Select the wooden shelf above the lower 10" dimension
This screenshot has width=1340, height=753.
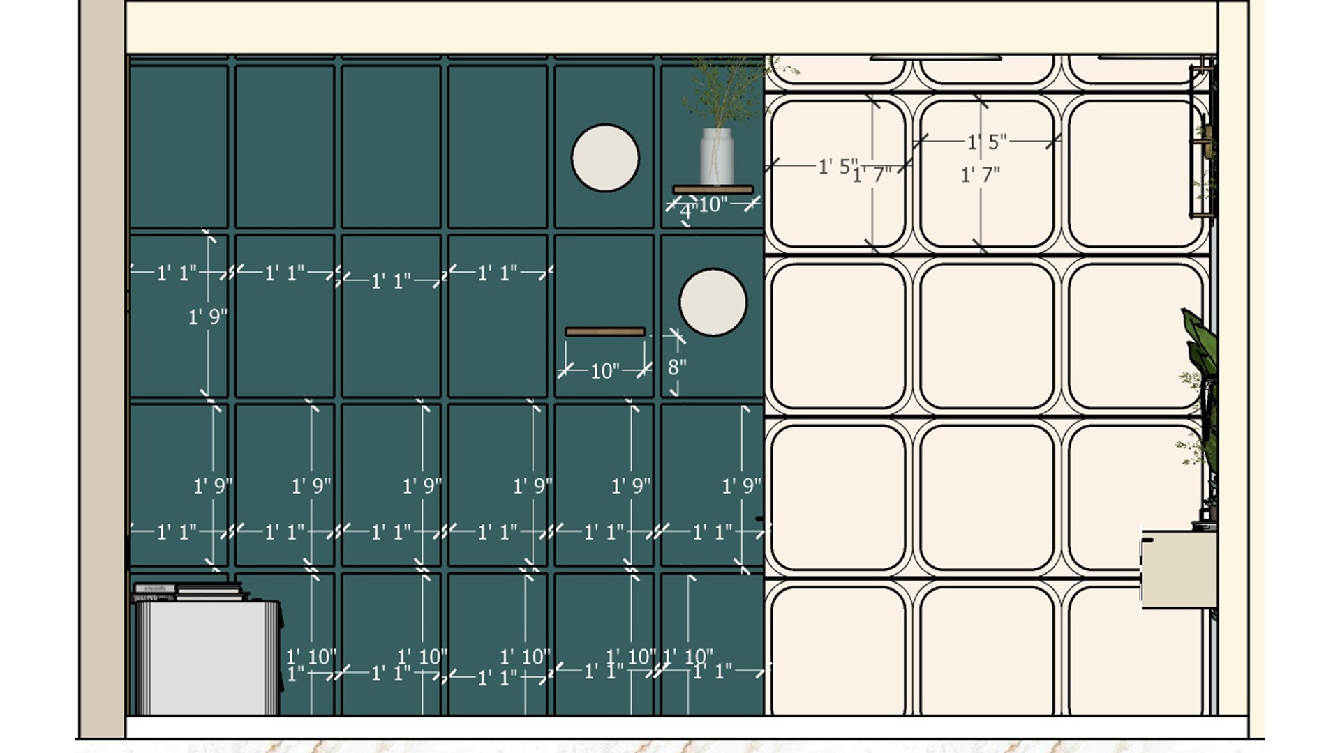tap(605, 332)
